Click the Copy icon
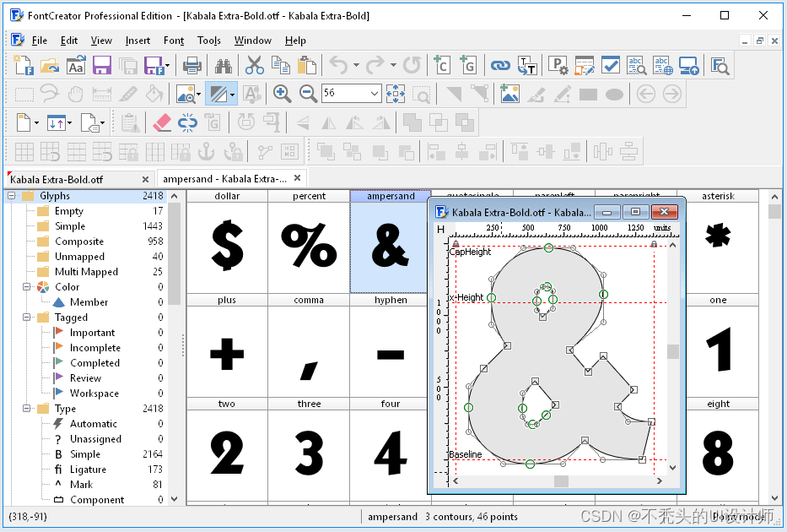Screen dimensions: 787x532 point(281,65)
